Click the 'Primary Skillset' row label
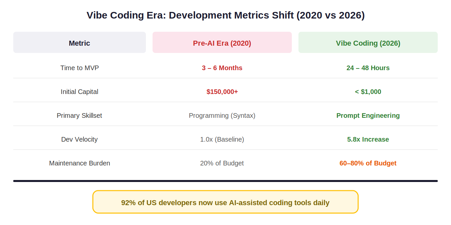451x225 pixels. point(80,115)
